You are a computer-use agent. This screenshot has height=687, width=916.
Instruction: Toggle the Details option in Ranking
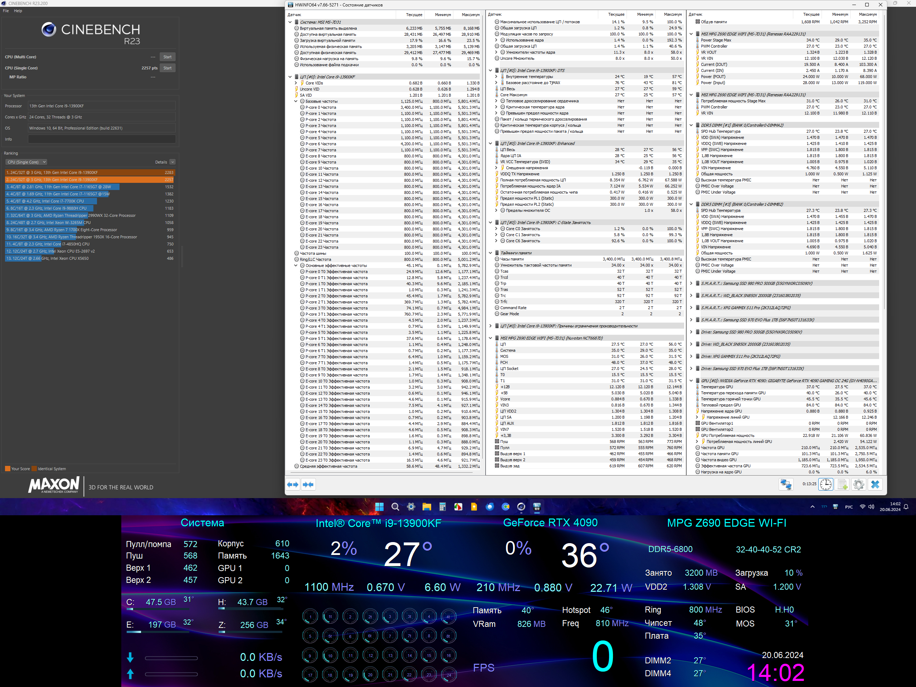172,162
